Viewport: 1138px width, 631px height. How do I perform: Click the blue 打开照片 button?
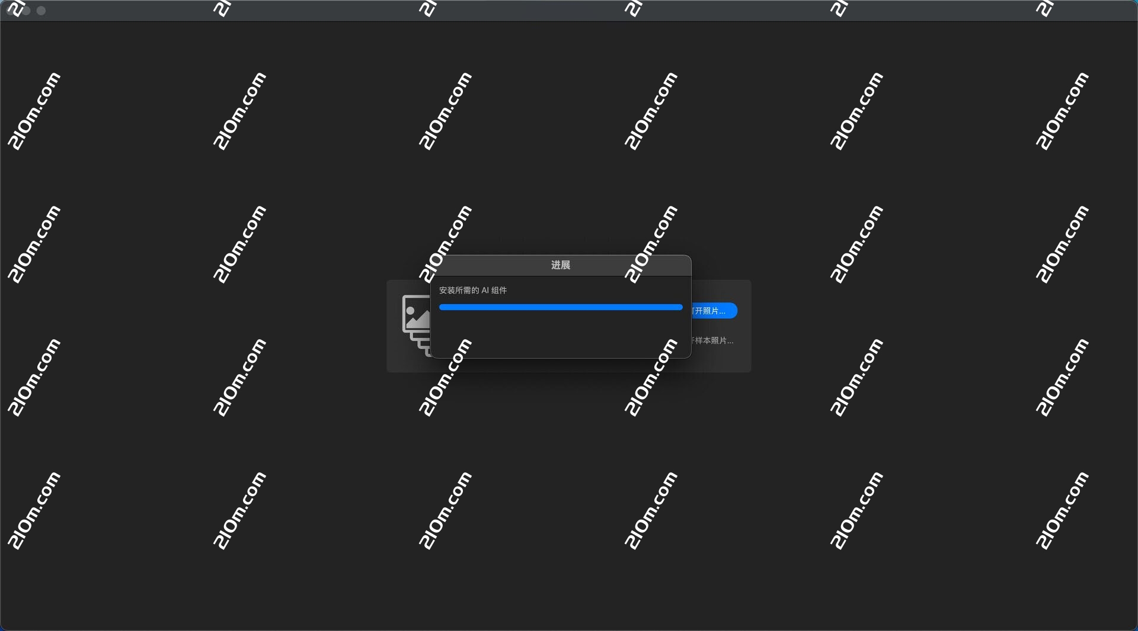(714, 311)
